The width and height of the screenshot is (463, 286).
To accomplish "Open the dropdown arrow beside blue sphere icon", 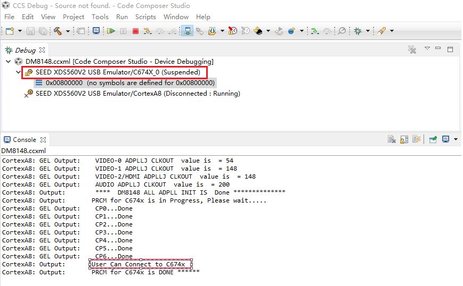I will coord(302,31).
